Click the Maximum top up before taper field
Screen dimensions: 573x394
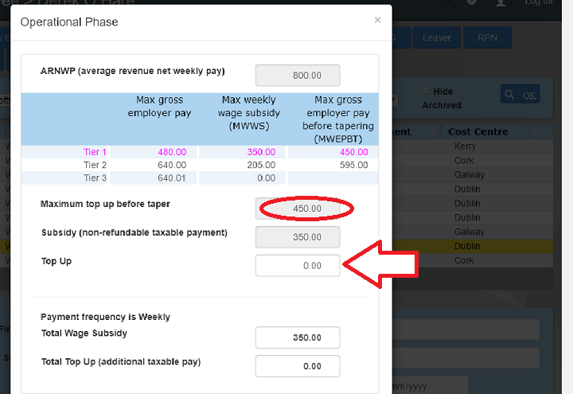tap(298, 209)
